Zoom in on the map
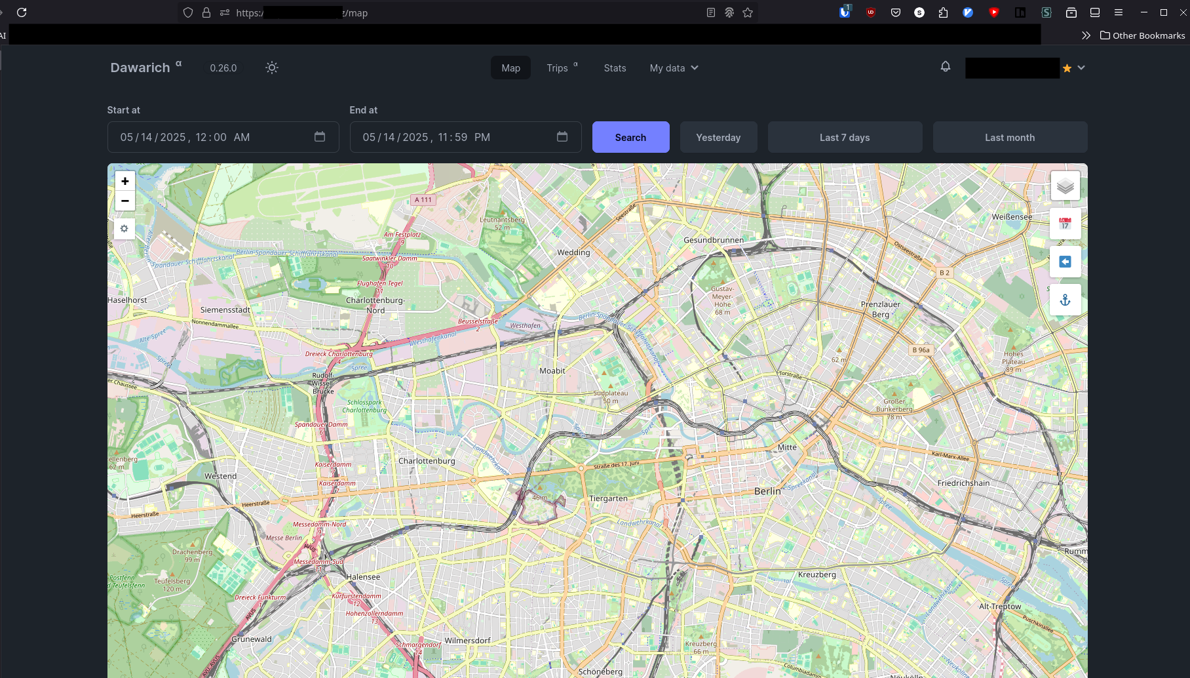This screenshot has height=678, width=1190. click(125, 181)
